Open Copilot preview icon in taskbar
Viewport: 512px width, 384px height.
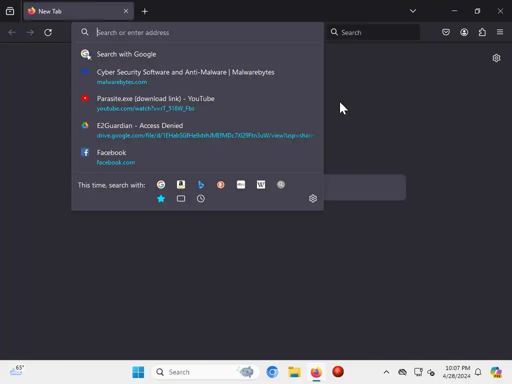tap(496, 372)
